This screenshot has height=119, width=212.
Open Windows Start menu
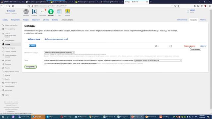click(x=2, y=117)
